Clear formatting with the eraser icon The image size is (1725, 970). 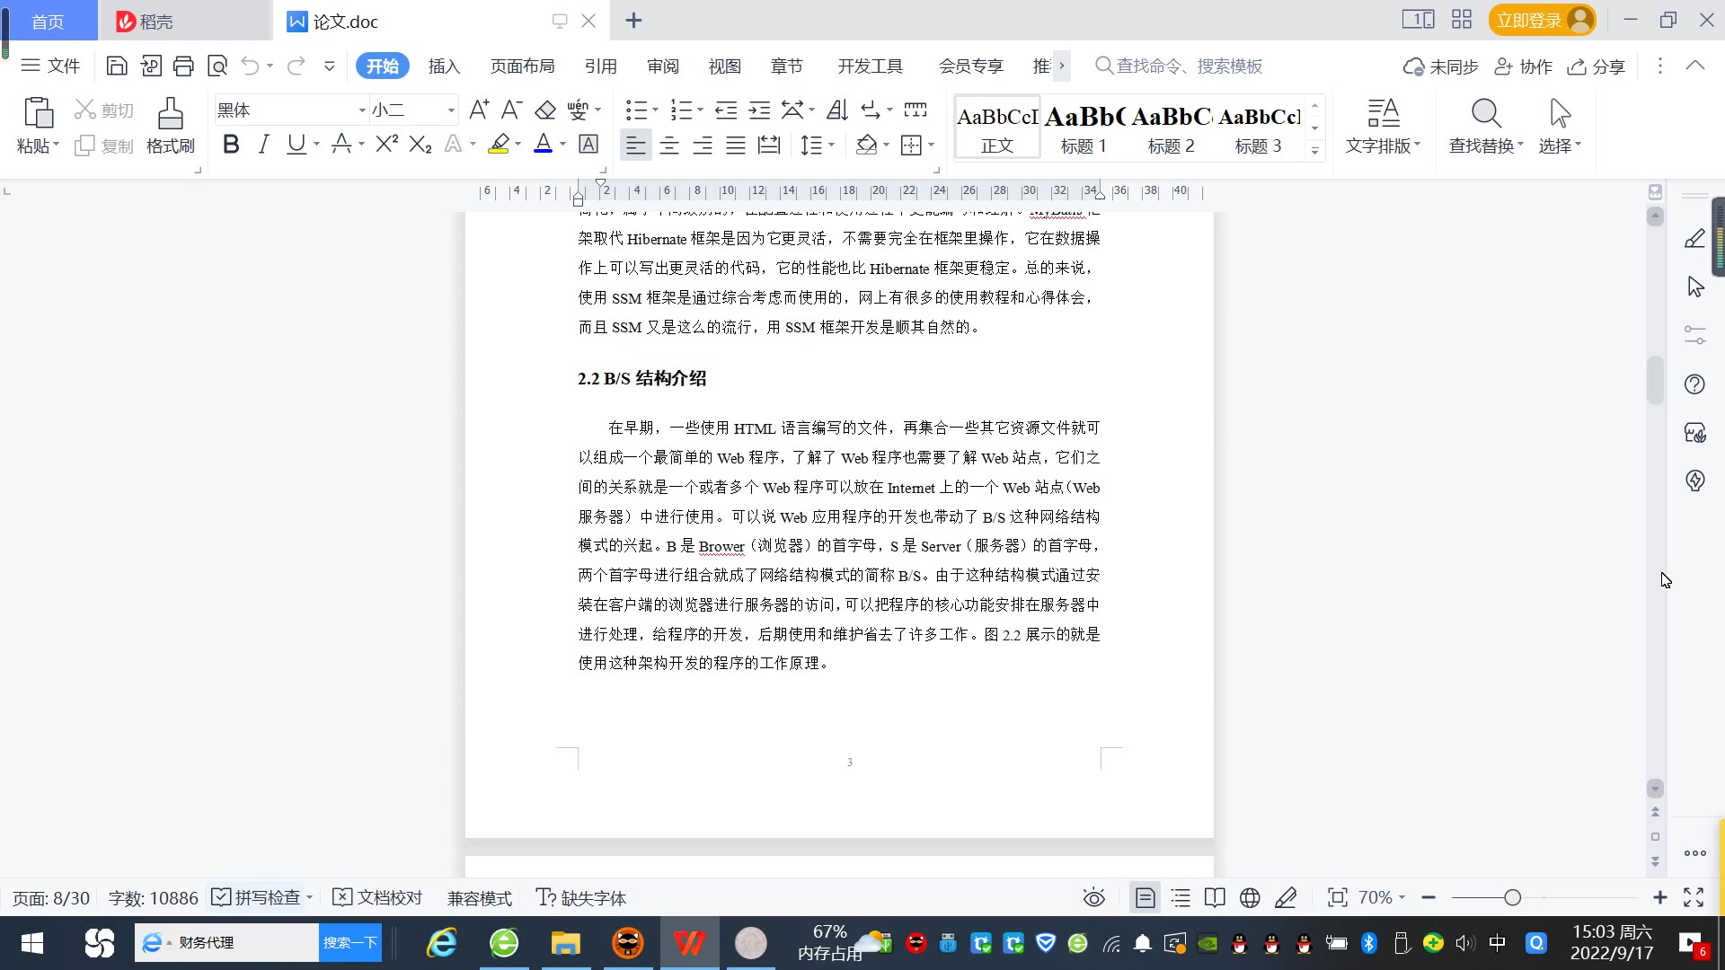point(545,110)
